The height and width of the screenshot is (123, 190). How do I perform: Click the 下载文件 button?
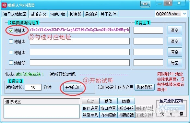tap(144, 115)
